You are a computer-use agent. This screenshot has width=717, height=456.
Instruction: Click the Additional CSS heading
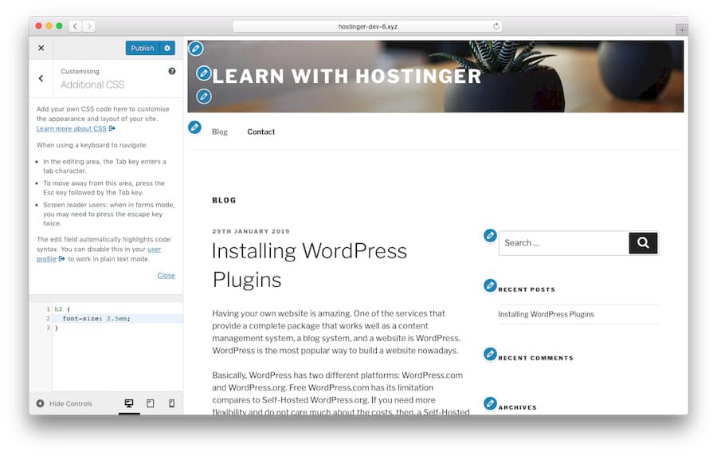tap(92, 85)
